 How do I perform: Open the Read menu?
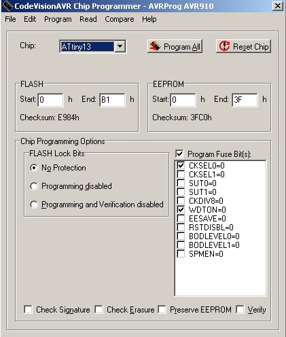point(88,19)
